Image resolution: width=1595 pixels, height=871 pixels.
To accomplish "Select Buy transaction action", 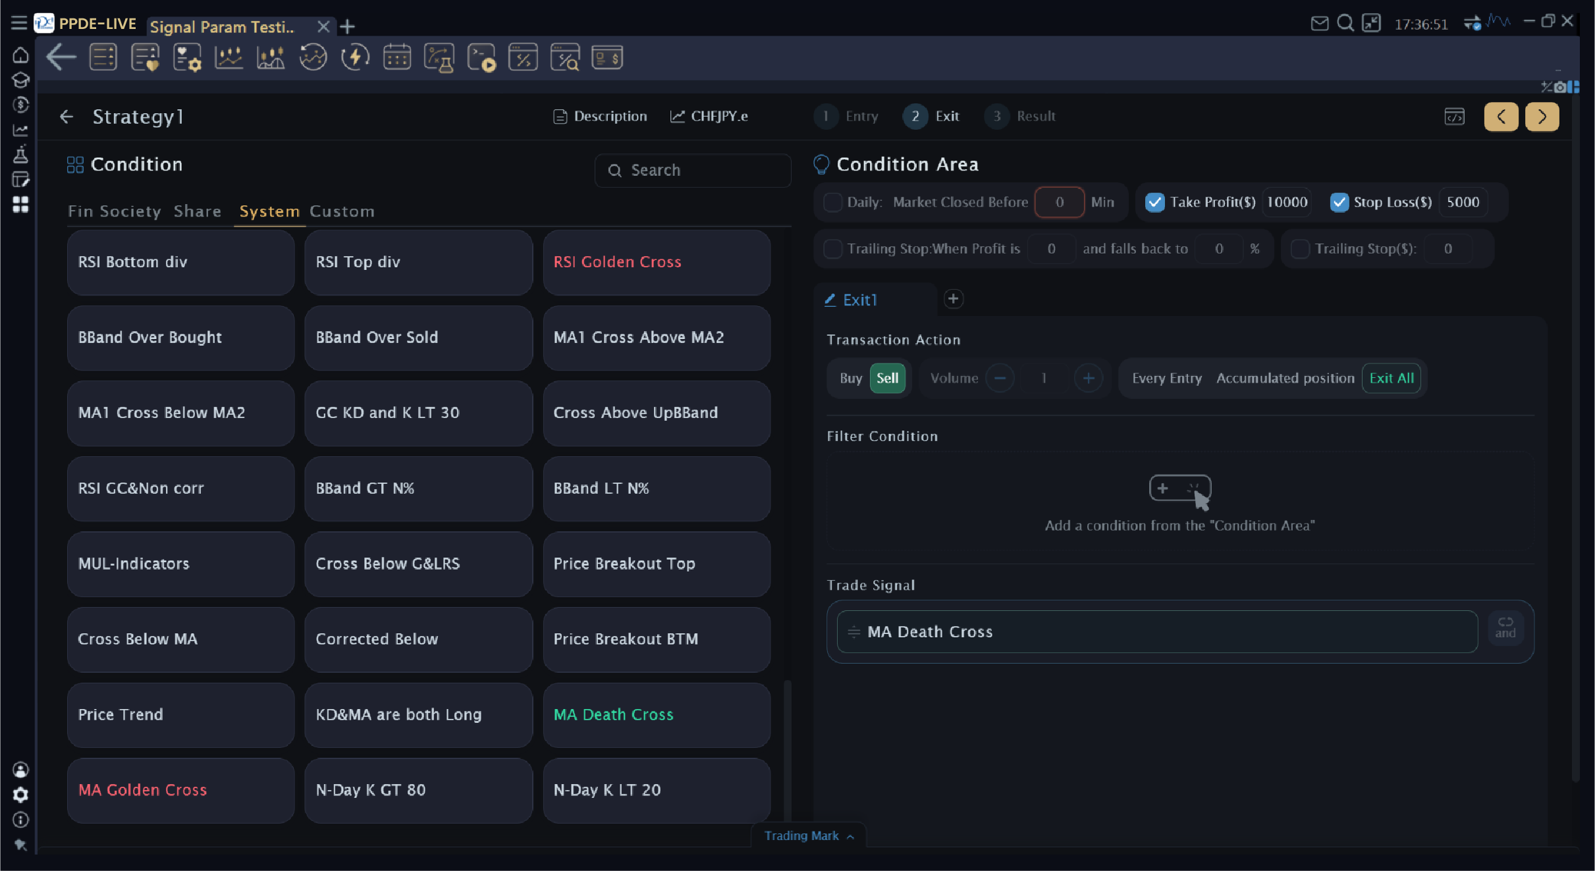I will [850, 378].
